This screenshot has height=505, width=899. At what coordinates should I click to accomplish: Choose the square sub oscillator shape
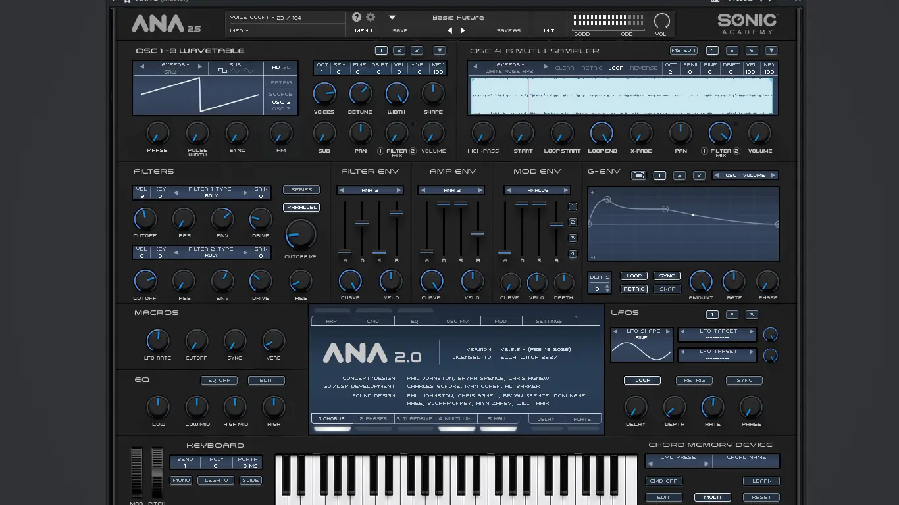tap(224, 71)
